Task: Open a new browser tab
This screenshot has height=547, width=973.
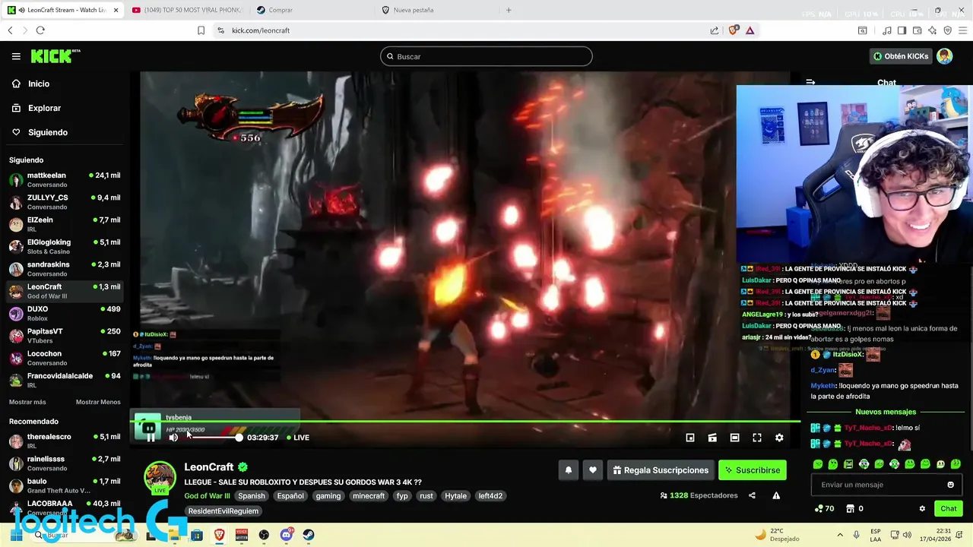Action: [x=509, y=10]
